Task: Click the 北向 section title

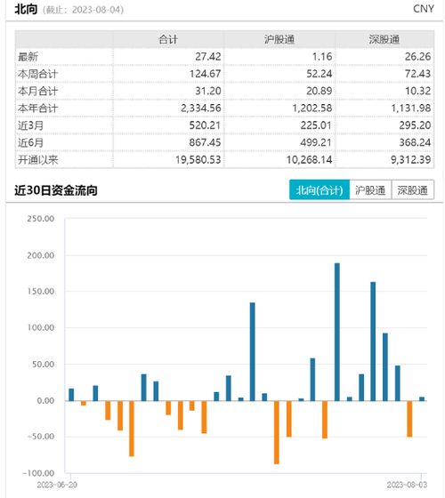Action: (x=26, y=10)
